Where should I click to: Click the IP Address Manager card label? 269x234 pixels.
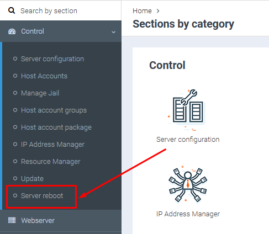pos(188,214)
